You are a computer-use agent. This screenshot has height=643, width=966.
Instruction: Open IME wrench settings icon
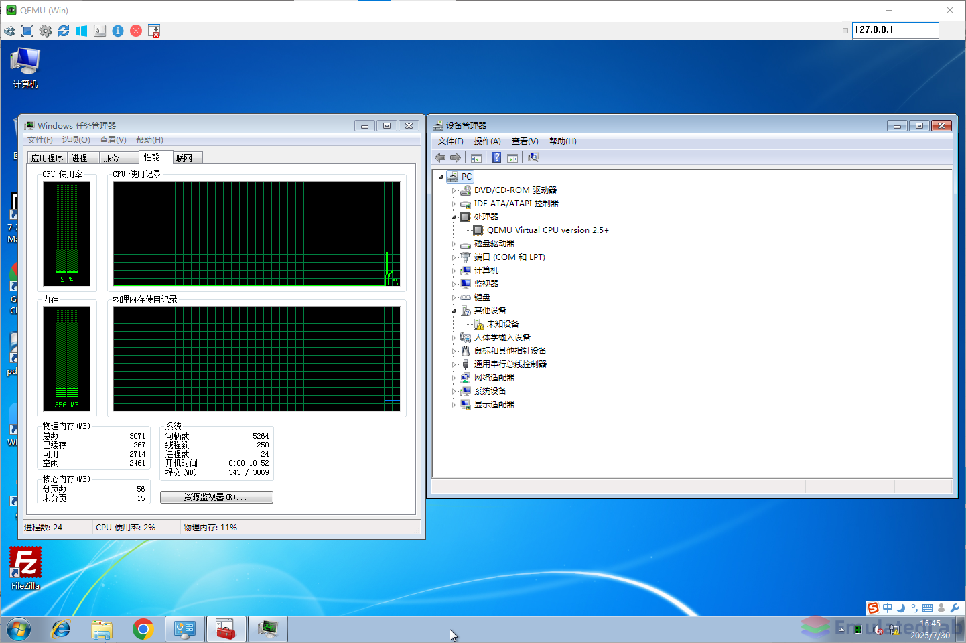(x=955, y=608)
